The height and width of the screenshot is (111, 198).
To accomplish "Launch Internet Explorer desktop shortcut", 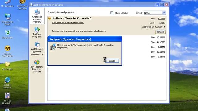I will [7, 83].
